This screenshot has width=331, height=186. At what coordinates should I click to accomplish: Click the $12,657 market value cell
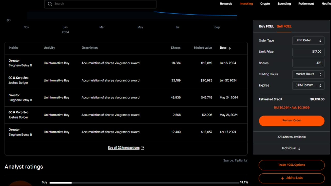point(207,132)
